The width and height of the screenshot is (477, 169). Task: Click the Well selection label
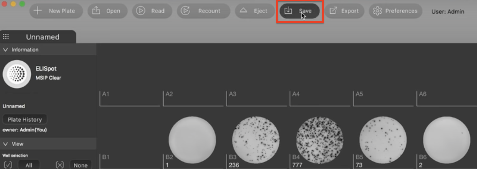pos(15,155)
